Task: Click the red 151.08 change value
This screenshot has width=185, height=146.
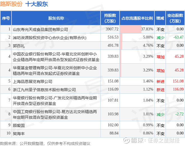Action: [x=178, y=81]
